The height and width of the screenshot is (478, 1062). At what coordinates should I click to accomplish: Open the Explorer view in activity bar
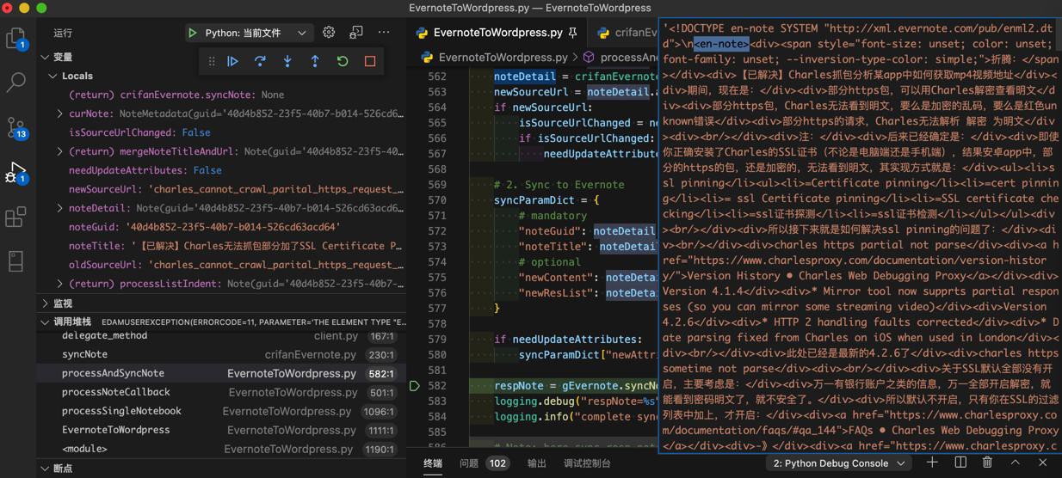(x=15, y=39)
